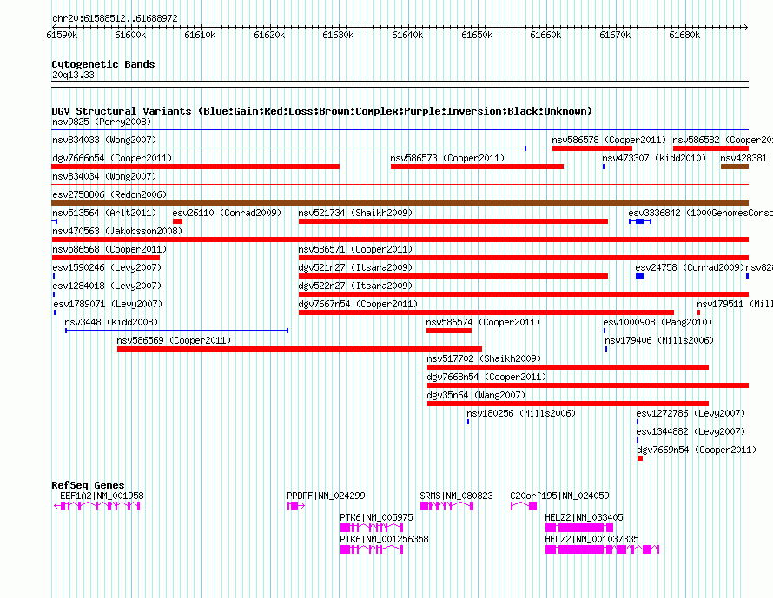Open the nsv9825 (Perry2008) variant label
This screenshot has height=598, width=773.
(x=102, y=122)
